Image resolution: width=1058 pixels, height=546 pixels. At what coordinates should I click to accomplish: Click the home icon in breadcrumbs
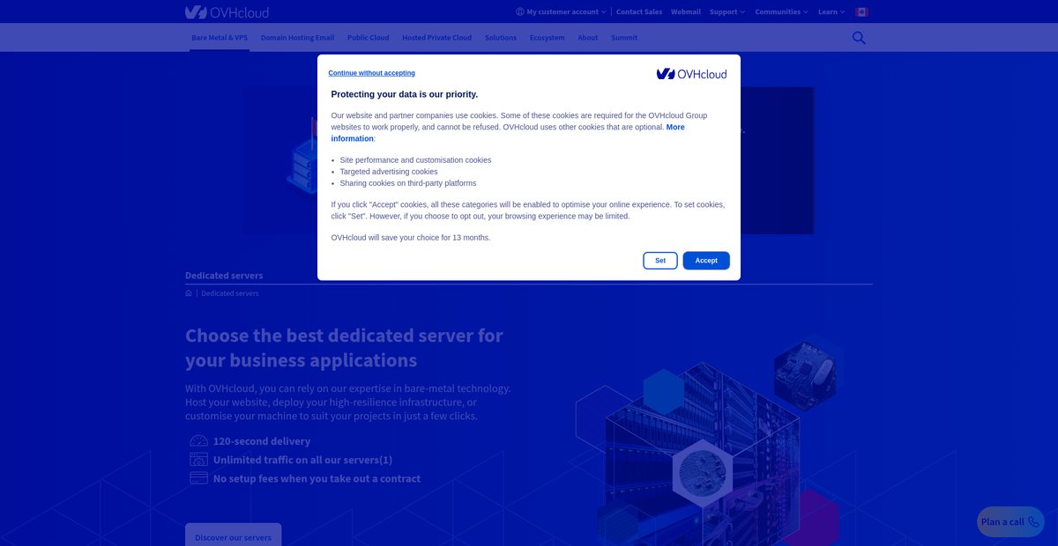pos(189,293)
